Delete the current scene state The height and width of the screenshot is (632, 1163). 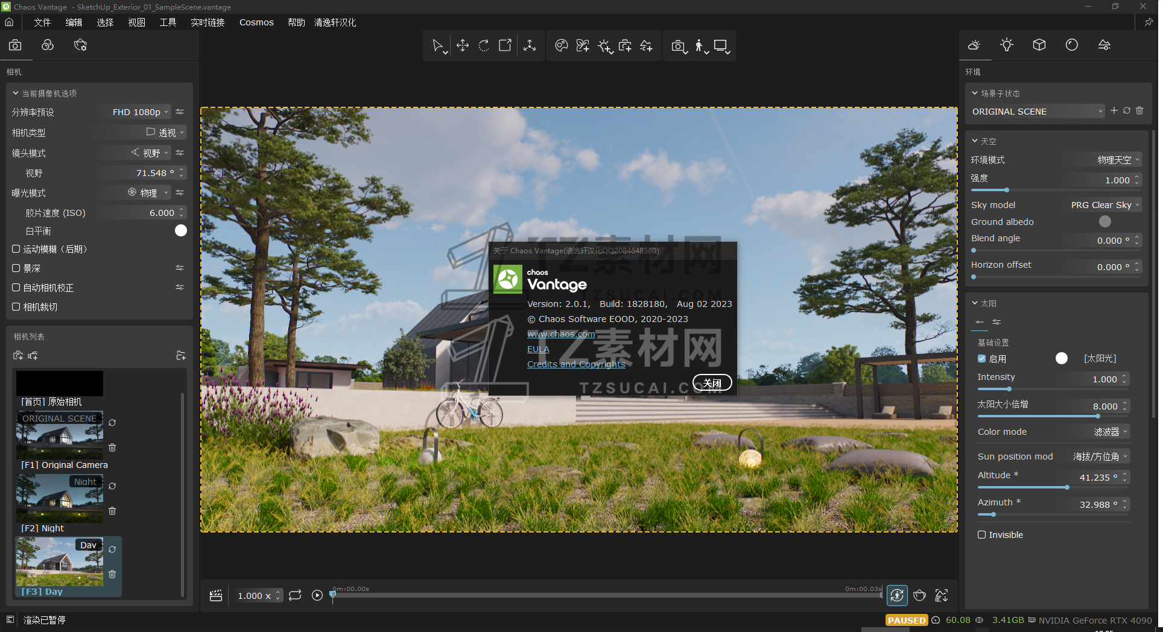[x=1139, y=111]
